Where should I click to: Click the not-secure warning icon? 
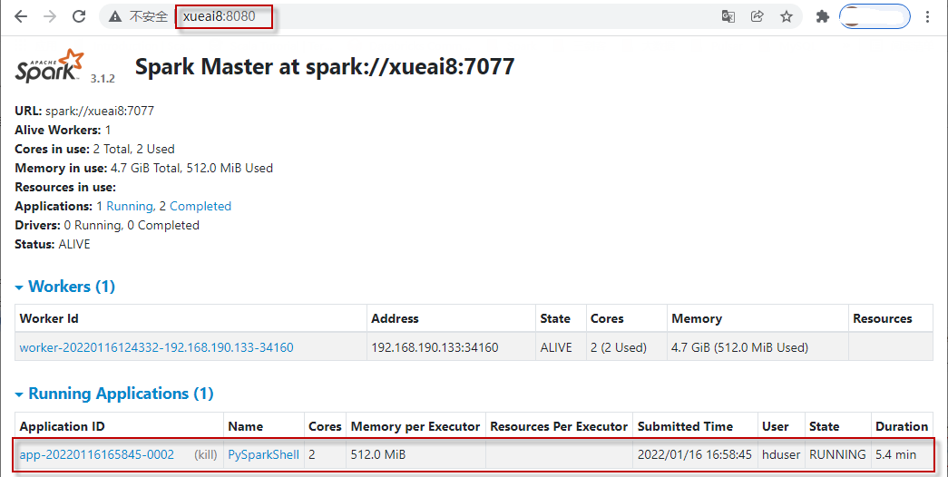pyautogui.click(x=115, y=16)
